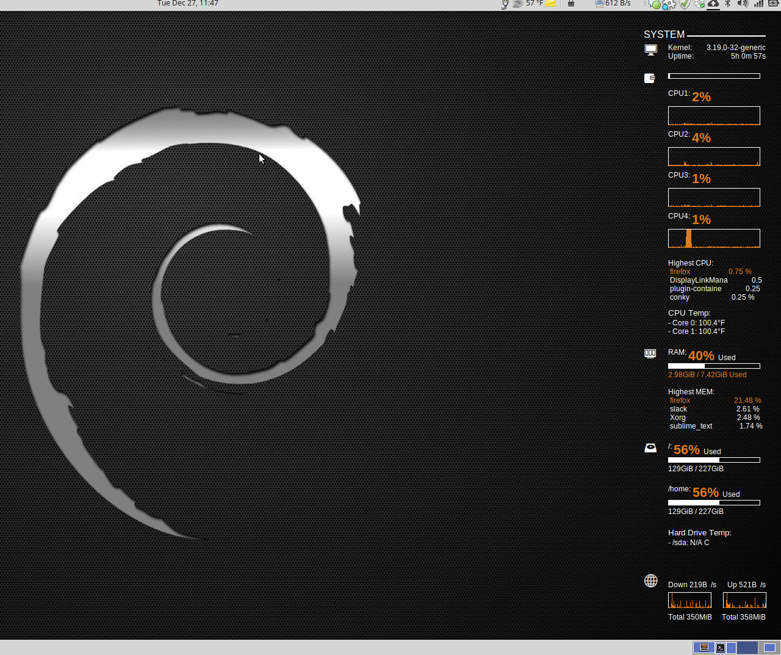781x655 pixels.
Task: Click the RAM chip icon in the SYSTEM panel
Action: 650,353
